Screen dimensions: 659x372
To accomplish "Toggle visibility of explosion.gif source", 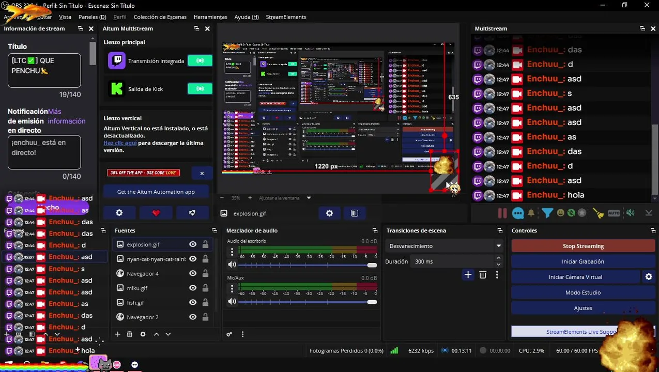I will (x=193, y=244).
